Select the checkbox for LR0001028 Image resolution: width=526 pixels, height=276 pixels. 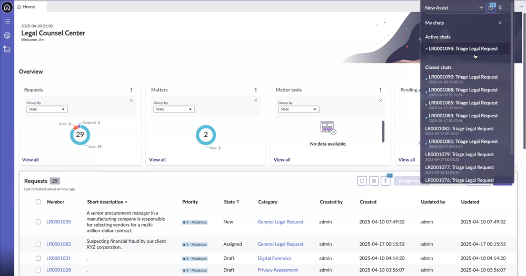click(38, 270)
